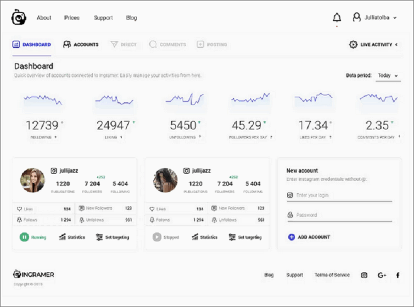Start the Stopped account with play button
The width and height of the screenshot is (414, 307).
[x=157, y=237]
